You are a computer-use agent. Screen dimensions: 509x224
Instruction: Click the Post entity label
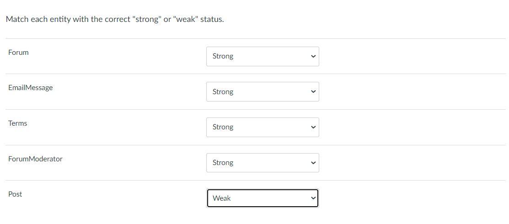pos(15,194)
